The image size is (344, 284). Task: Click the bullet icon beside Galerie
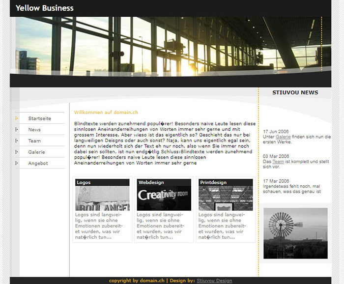click(x=16, y=152)
